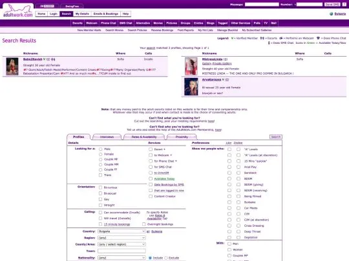The height and width of the screenshot is (261, 349).
Task: Open the County/Area dropdown
Action: [x=122, y=244]
